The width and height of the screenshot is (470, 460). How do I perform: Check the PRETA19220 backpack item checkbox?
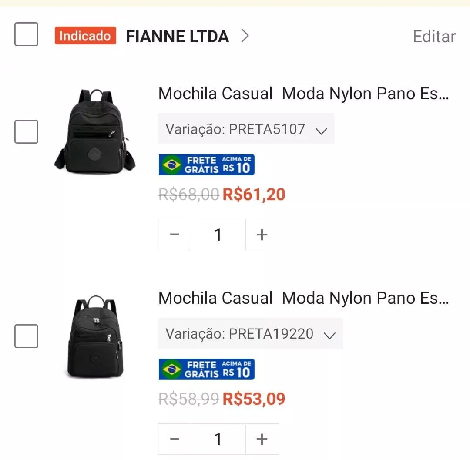[x=26, y=336]
